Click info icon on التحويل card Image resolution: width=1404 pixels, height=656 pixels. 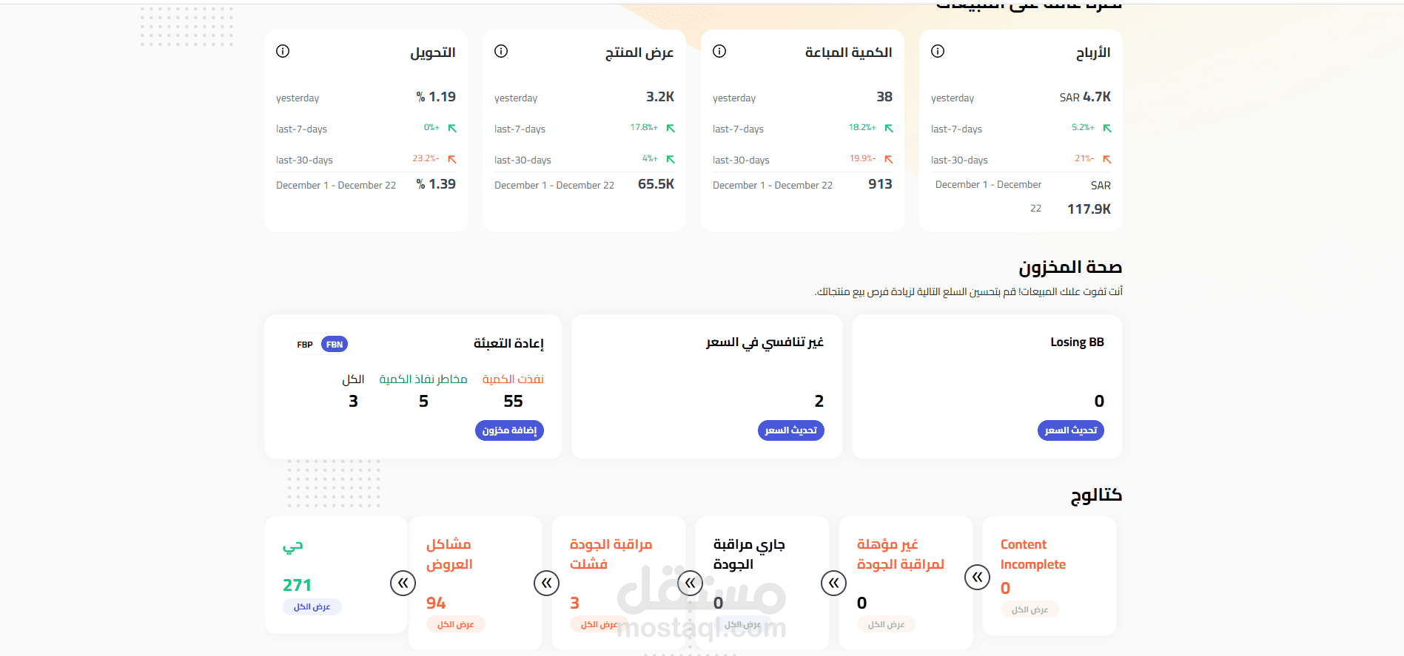(283, 51)
